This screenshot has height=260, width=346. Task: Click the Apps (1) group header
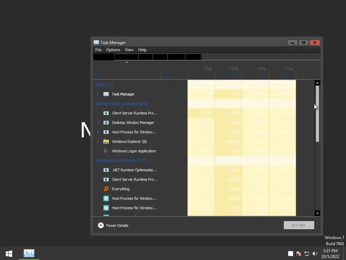click(x=104, y=85)
